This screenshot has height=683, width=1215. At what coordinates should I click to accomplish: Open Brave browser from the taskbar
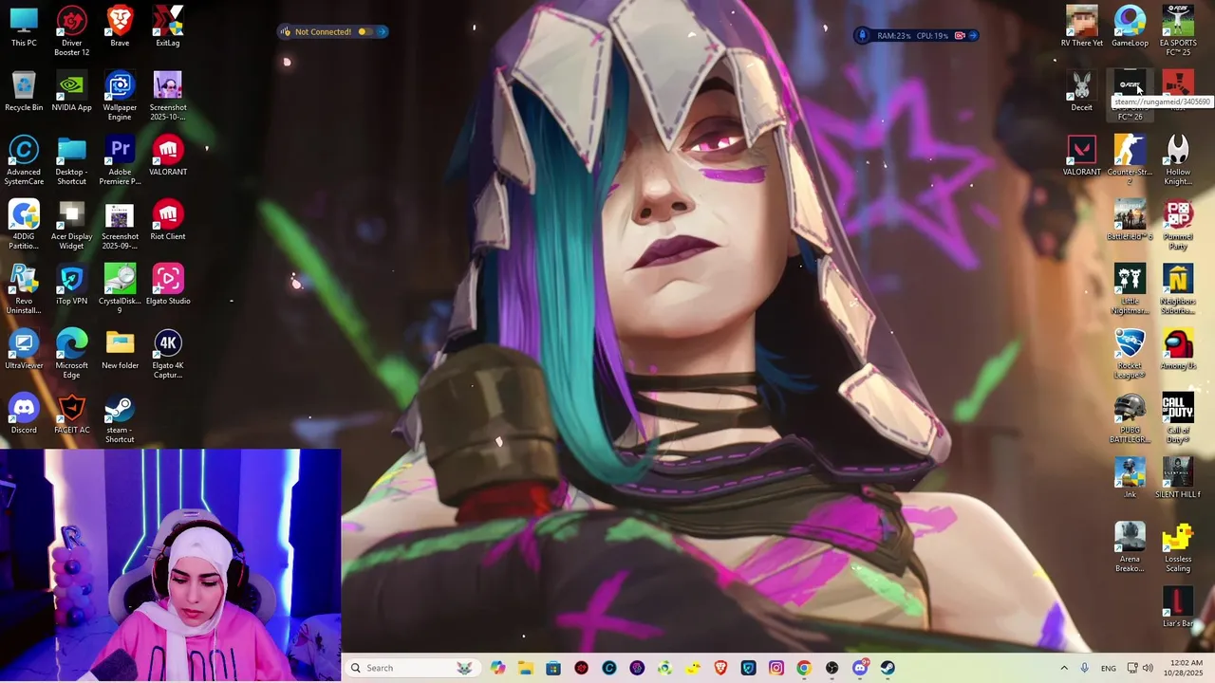[x=720, y=668]
